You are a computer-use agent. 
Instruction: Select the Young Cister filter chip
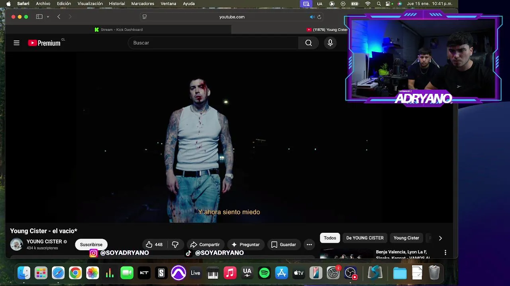[406, 238]
